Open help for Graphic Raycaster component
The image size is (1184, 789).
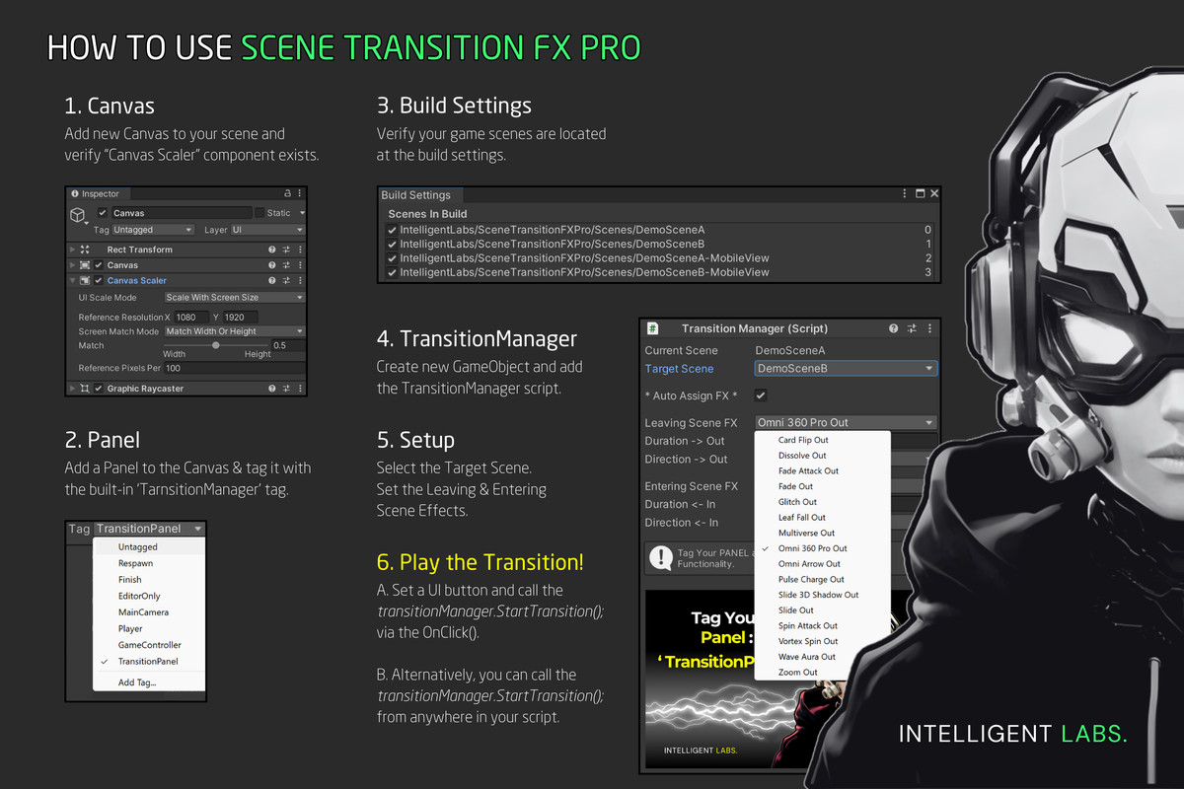(x=271, y=389)
